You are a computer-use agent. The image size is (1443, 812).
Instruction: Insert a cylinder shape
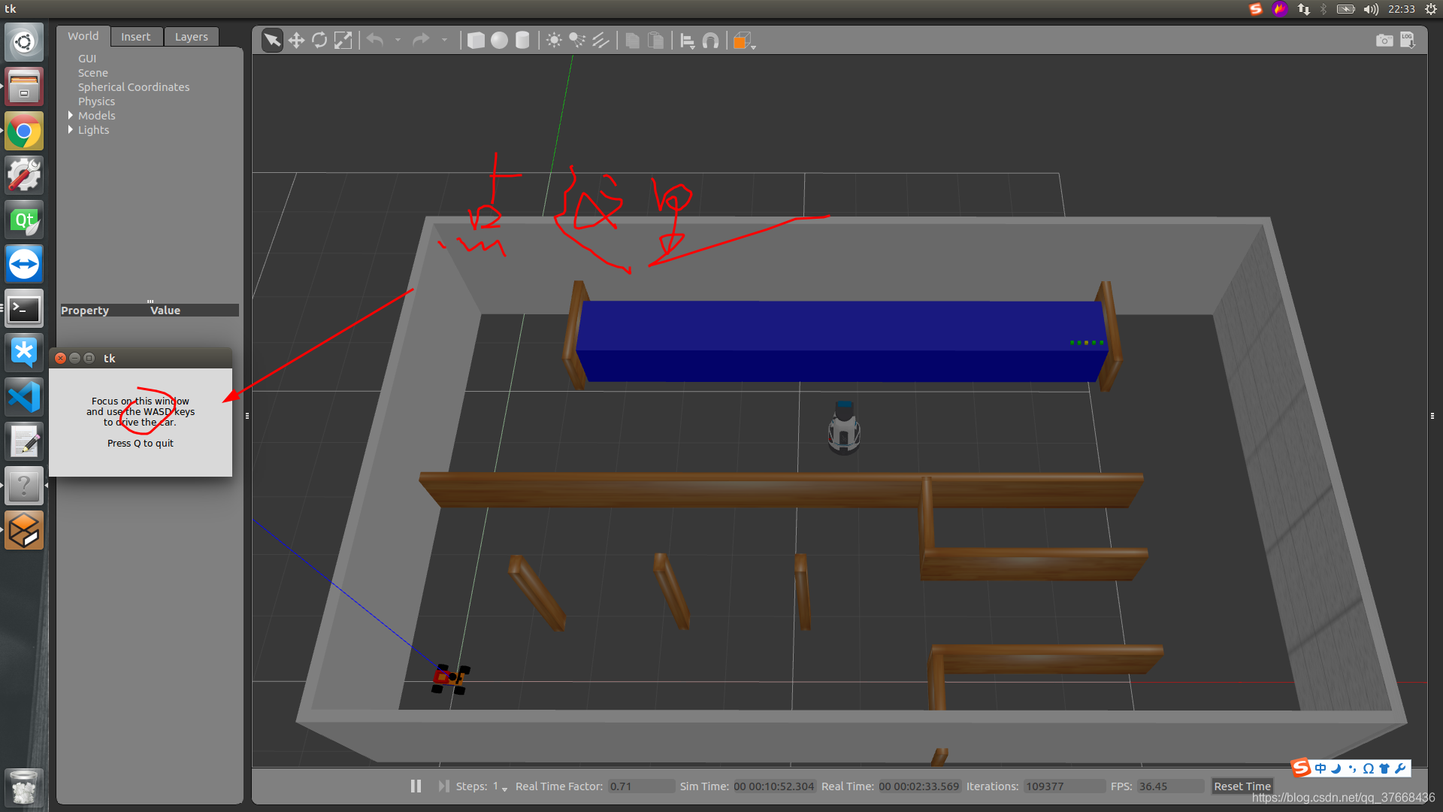pos(522,41)
